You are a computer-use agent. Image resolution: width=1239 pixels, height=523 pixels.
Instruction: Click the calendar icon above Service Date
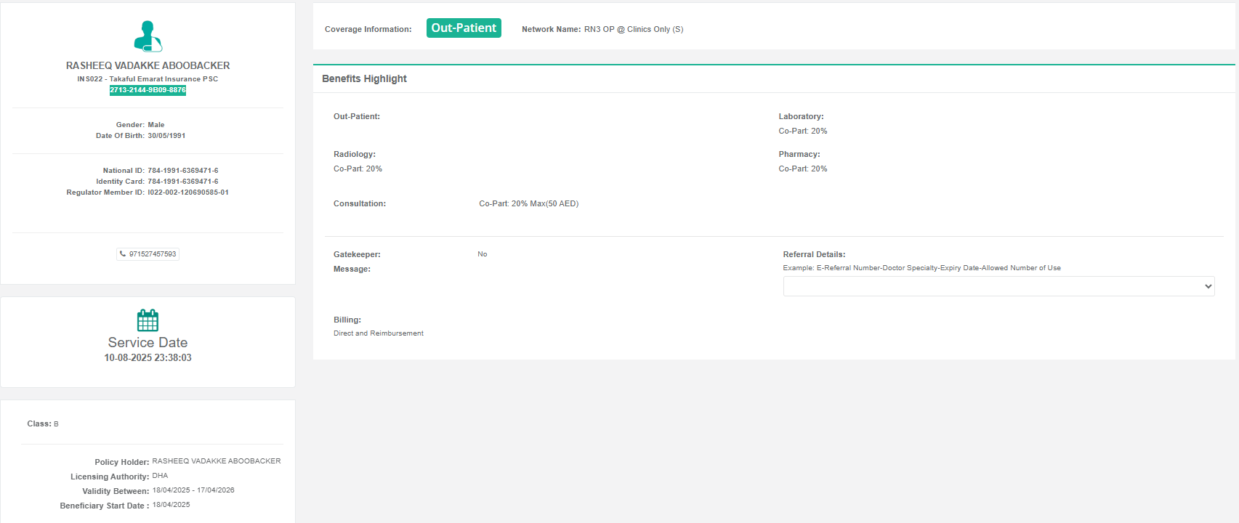[x=148, y=320]
